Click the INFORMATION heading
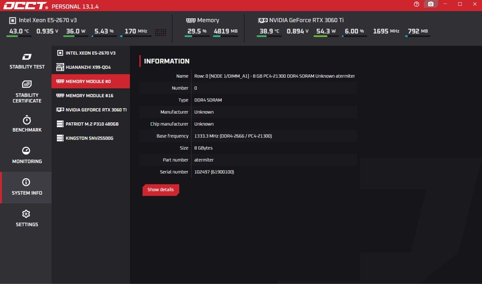 pos(166,61)
